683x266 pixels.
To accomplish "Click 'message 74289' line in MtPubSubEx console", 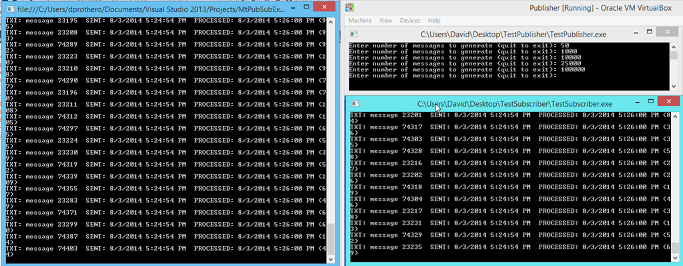I will [165, 45].
